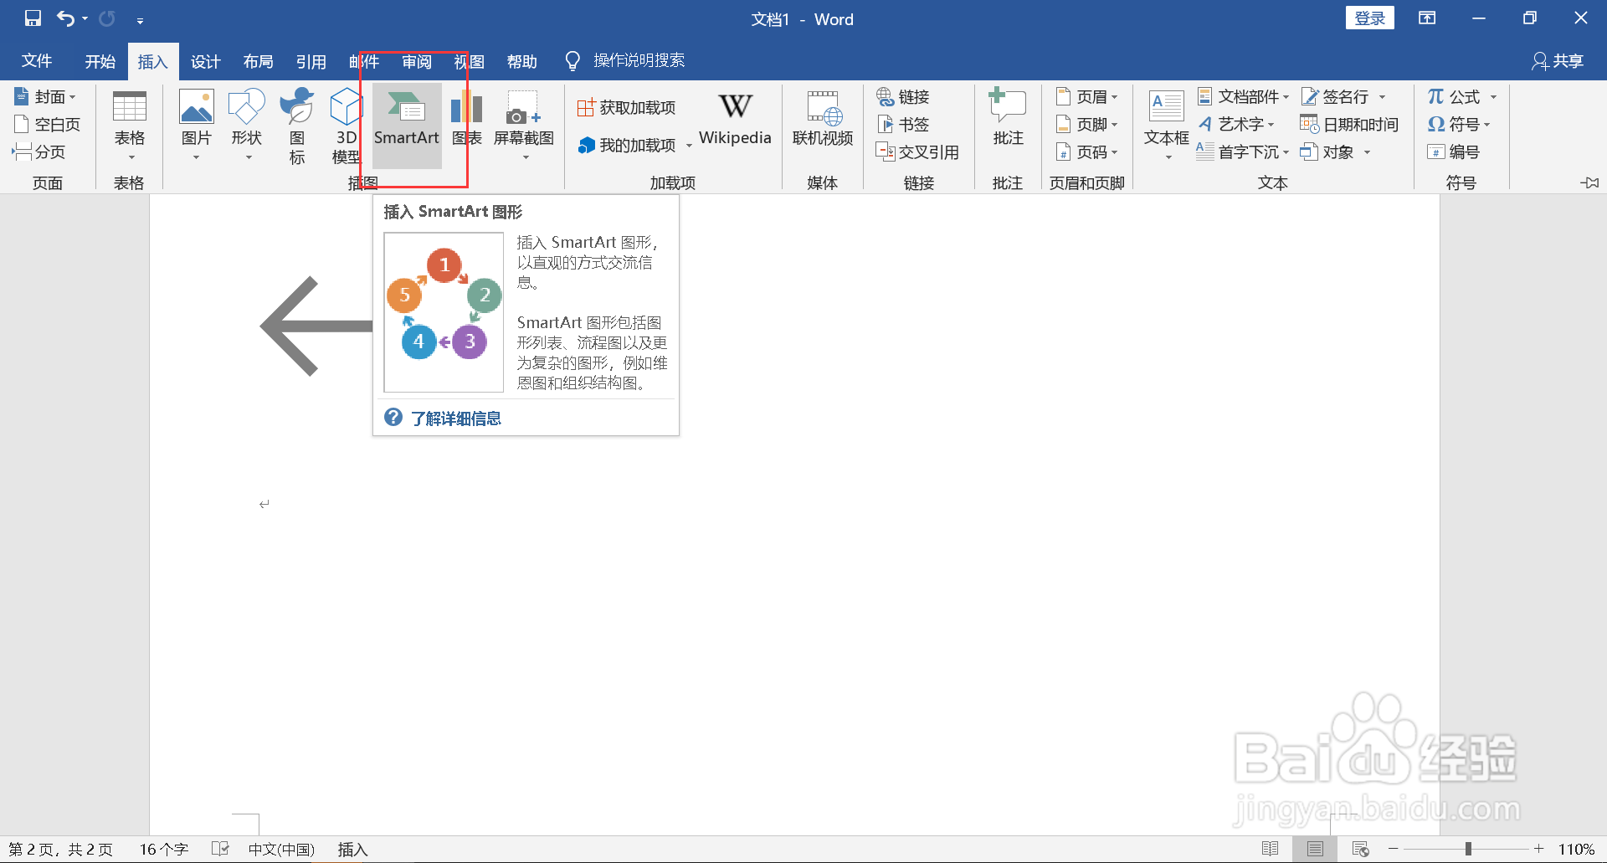
Task: Switch to Layout (布局) tab
Action: pyautogui.click(x=258, y=61)
